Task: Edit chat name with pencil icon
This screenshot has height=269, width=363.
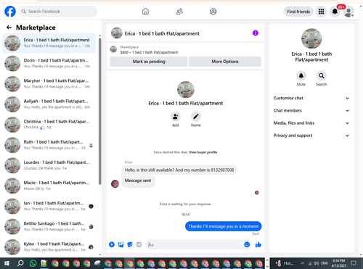Action: click(195, 117)
